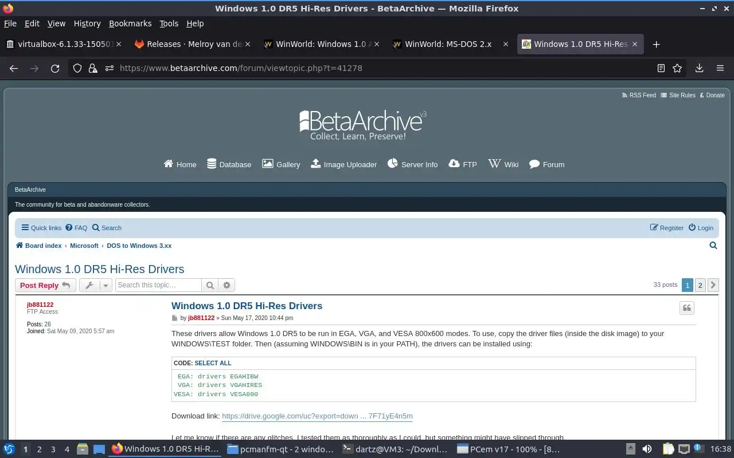734x458 pixels.
Task: Open the taskbar start menu icon
Action: (9, 449)
